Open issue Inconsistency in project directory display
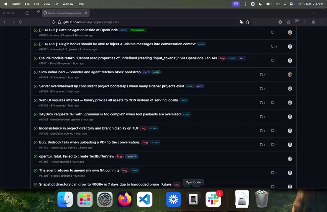Image resolution: width=327 pixels, height=212 pixels. tap(88, 128)
